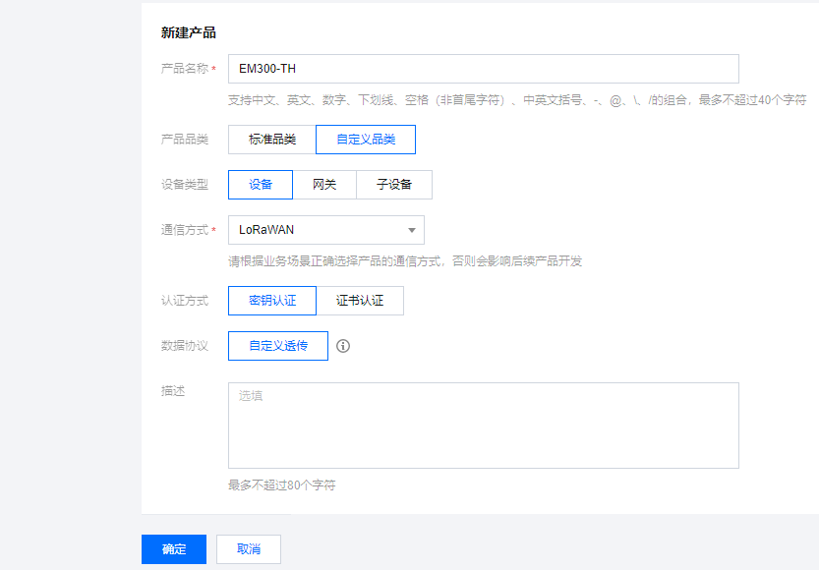Choose the 自定义品类 product category option
This screenshot has width=819, height=570.
tap(366, 140)
